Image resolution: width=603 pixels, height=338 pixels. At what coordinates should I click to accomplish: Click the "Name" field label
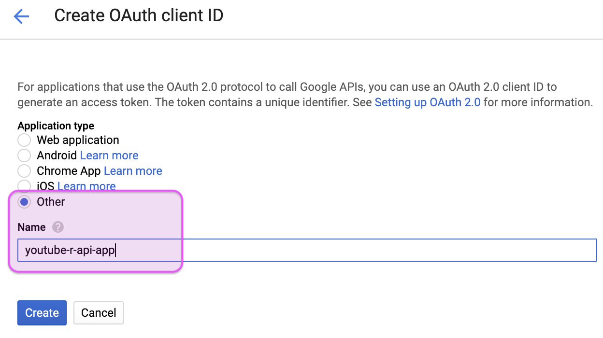point(31,227)
